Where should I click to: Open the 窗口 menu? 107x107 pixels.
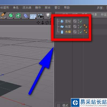(x=57, y=8)
